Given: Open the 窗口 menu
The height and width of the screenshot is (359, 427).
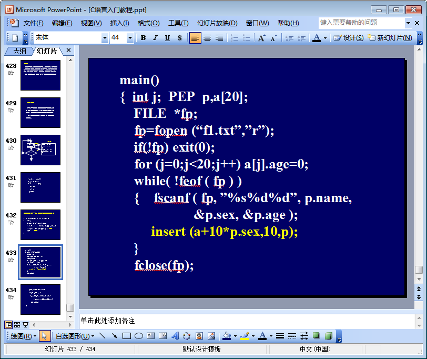Looking at the screenshot, I should [257, 23].
